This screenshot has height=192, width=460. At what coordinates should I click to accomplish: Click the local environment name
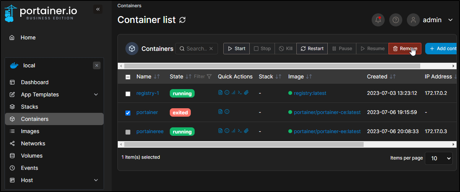pyautogui.click(x=29, y=65)
